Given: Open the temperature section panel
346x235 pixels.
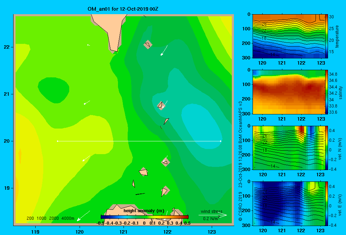Looking at the screenshot, I should 289,36.
